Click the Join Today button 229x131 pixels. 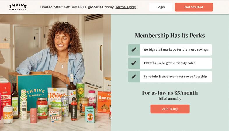click(170, 109)
